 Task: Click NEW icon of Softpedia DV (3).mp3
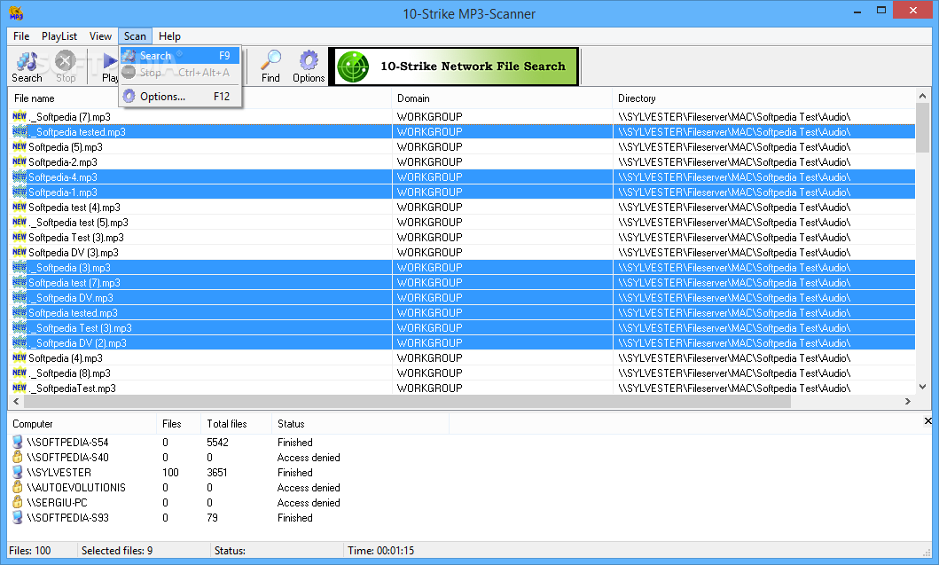click(20, 252)
